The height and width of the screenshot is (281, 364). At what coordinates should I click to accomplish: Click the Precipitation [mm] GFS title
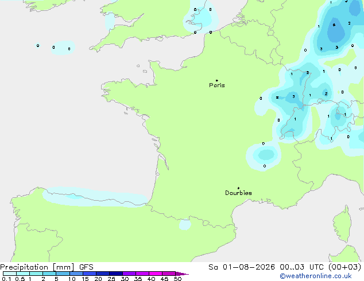click(x=47, y=267)
